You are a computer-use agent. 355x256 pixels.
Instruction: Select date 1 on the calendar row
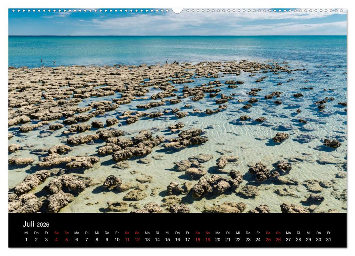coord(26,240)
